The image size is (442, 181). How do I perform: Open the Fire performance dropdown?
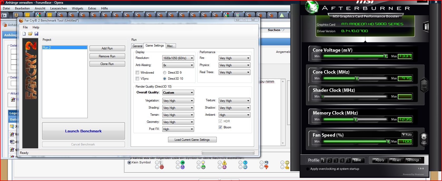pyautogui.click(x=234, y=58)
